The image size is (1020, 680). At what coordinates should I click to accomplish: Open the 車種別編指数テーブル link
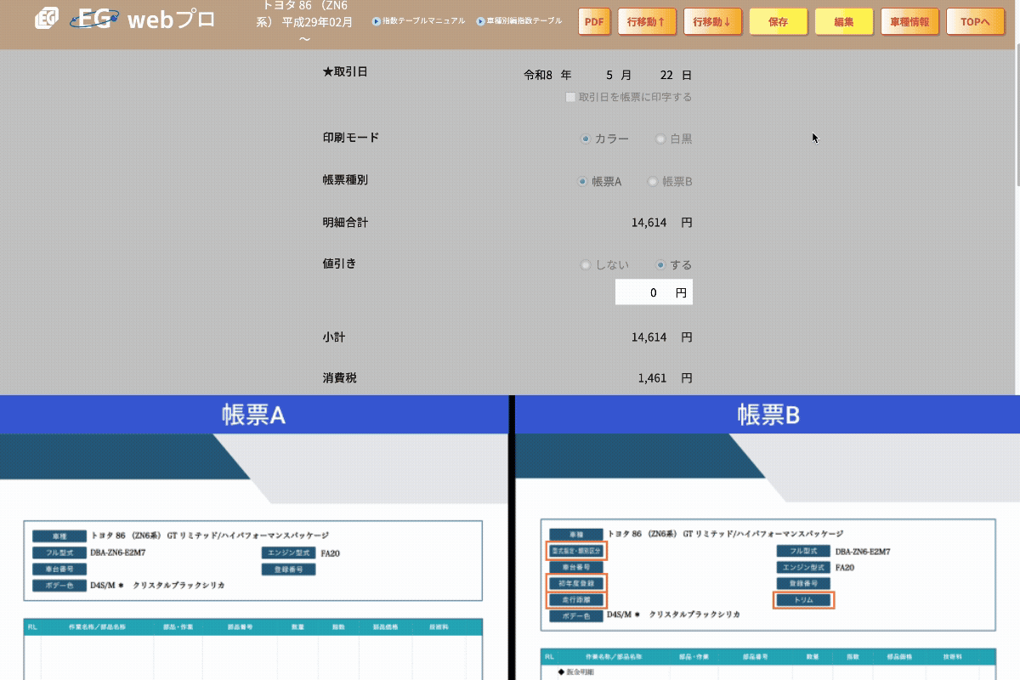click(x=524, y=21)
